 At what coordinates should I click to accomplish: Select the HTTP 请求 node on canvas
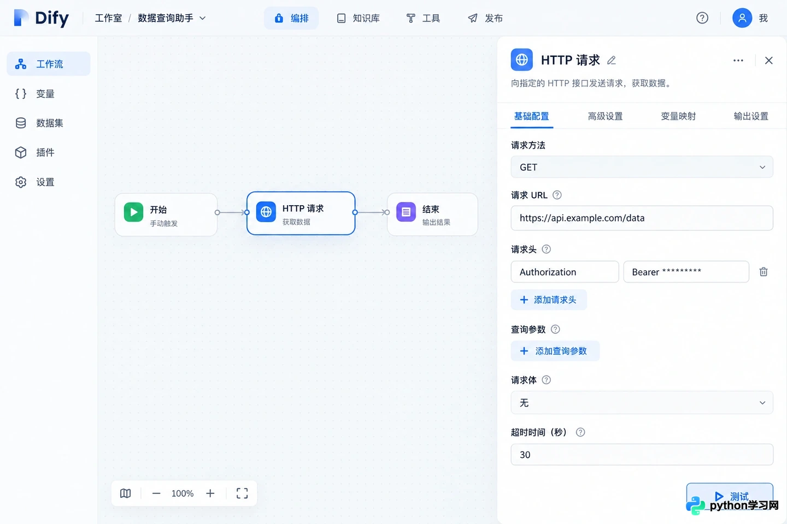[x=301, y=213]
